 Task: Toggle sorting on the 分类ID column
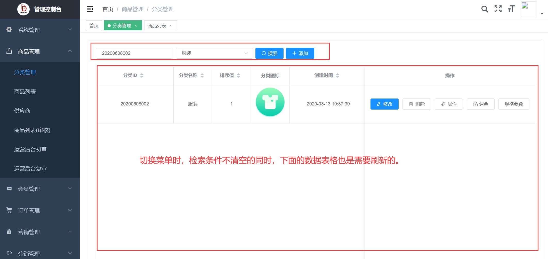coord(142,75)
